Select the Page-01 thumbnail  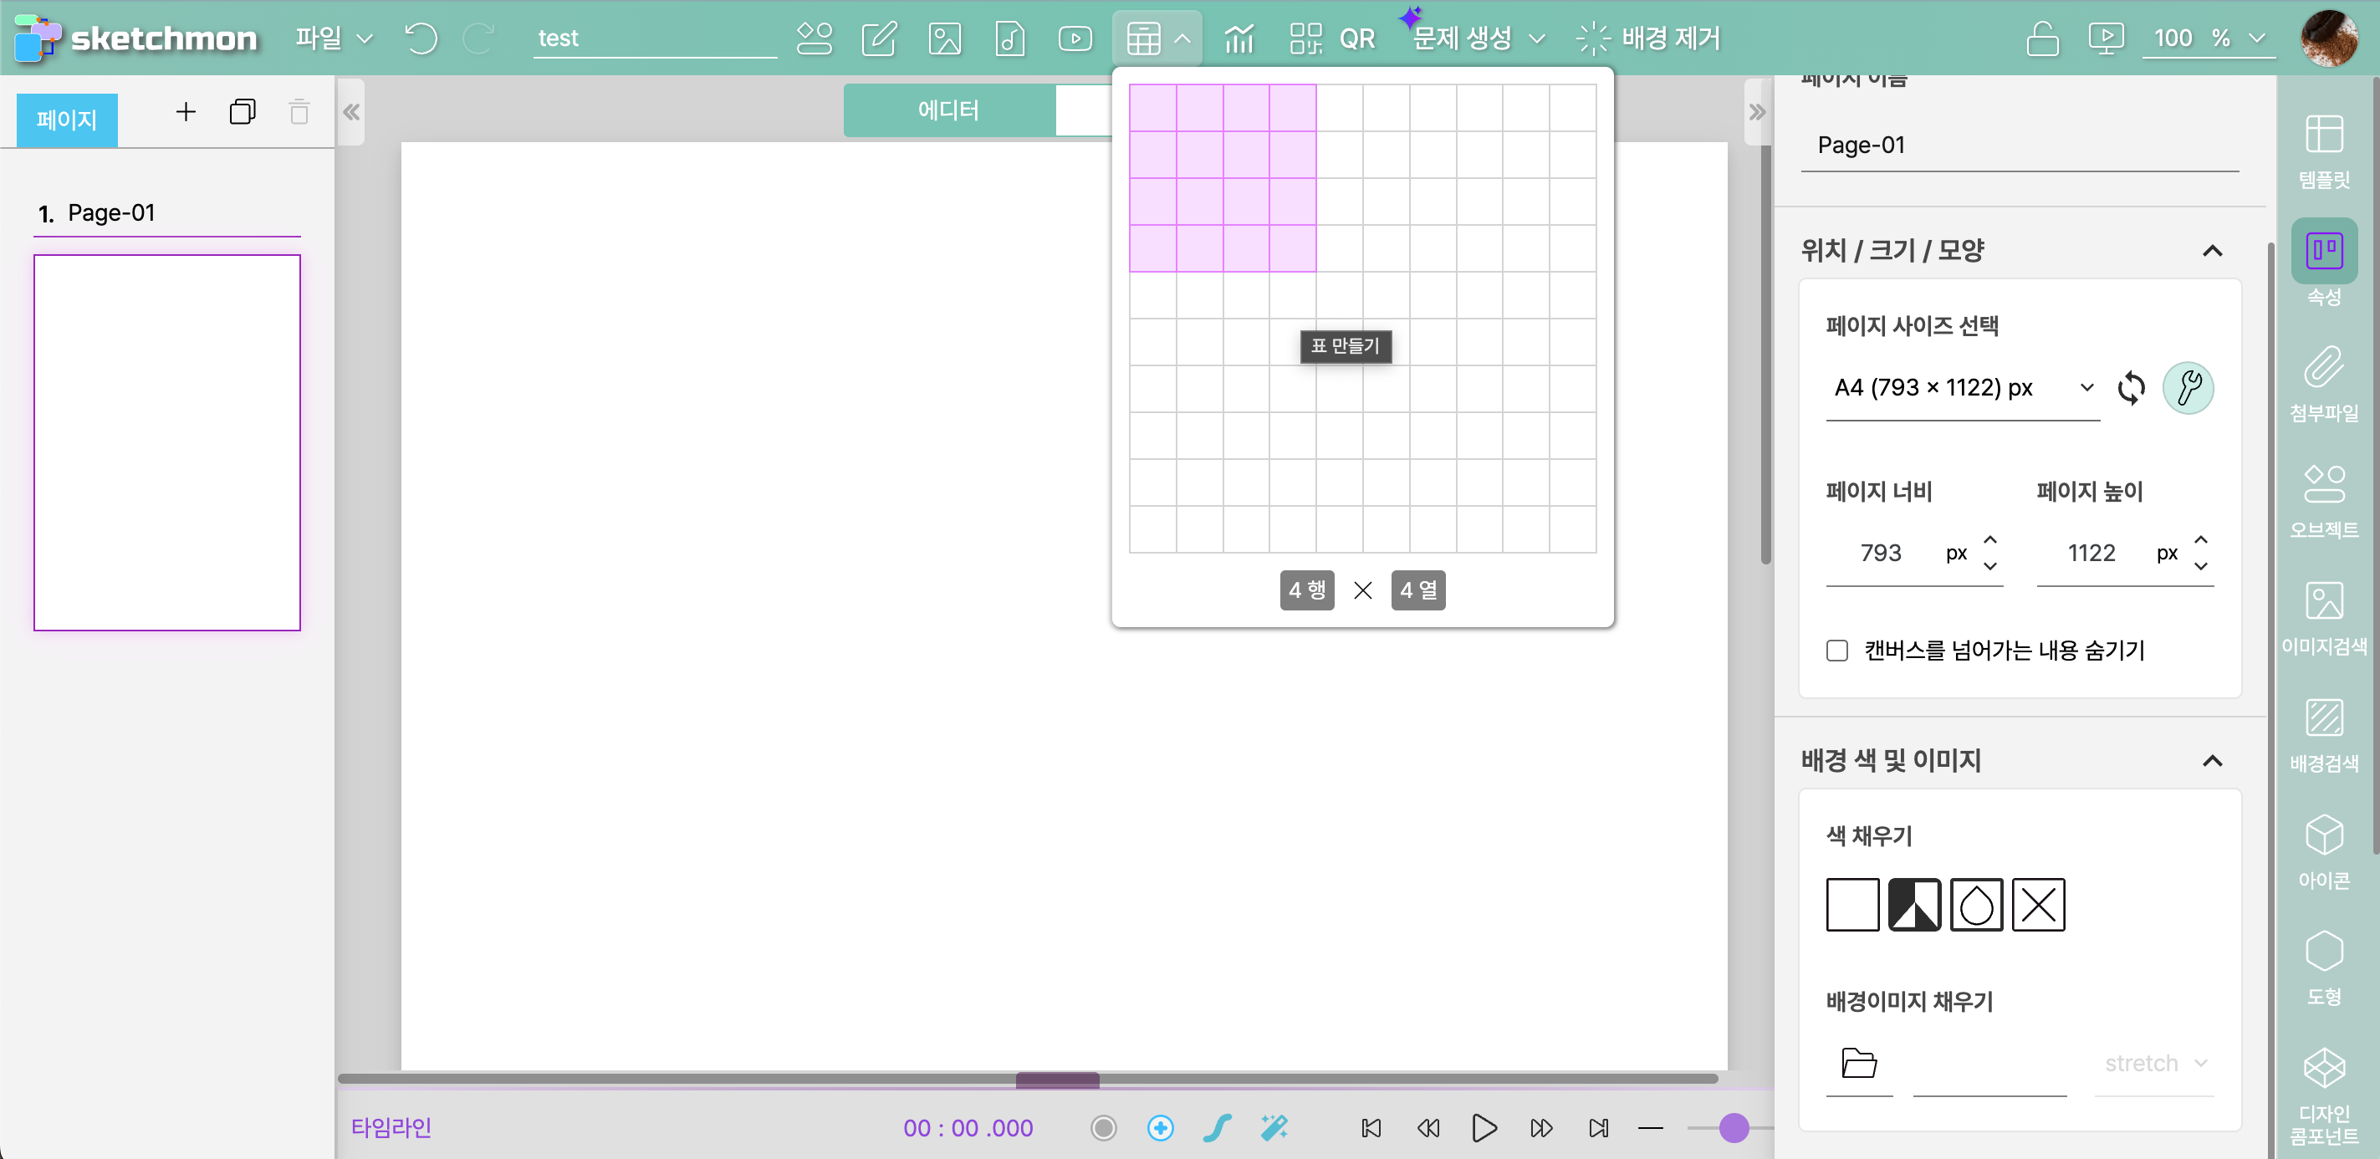(167, 442)
